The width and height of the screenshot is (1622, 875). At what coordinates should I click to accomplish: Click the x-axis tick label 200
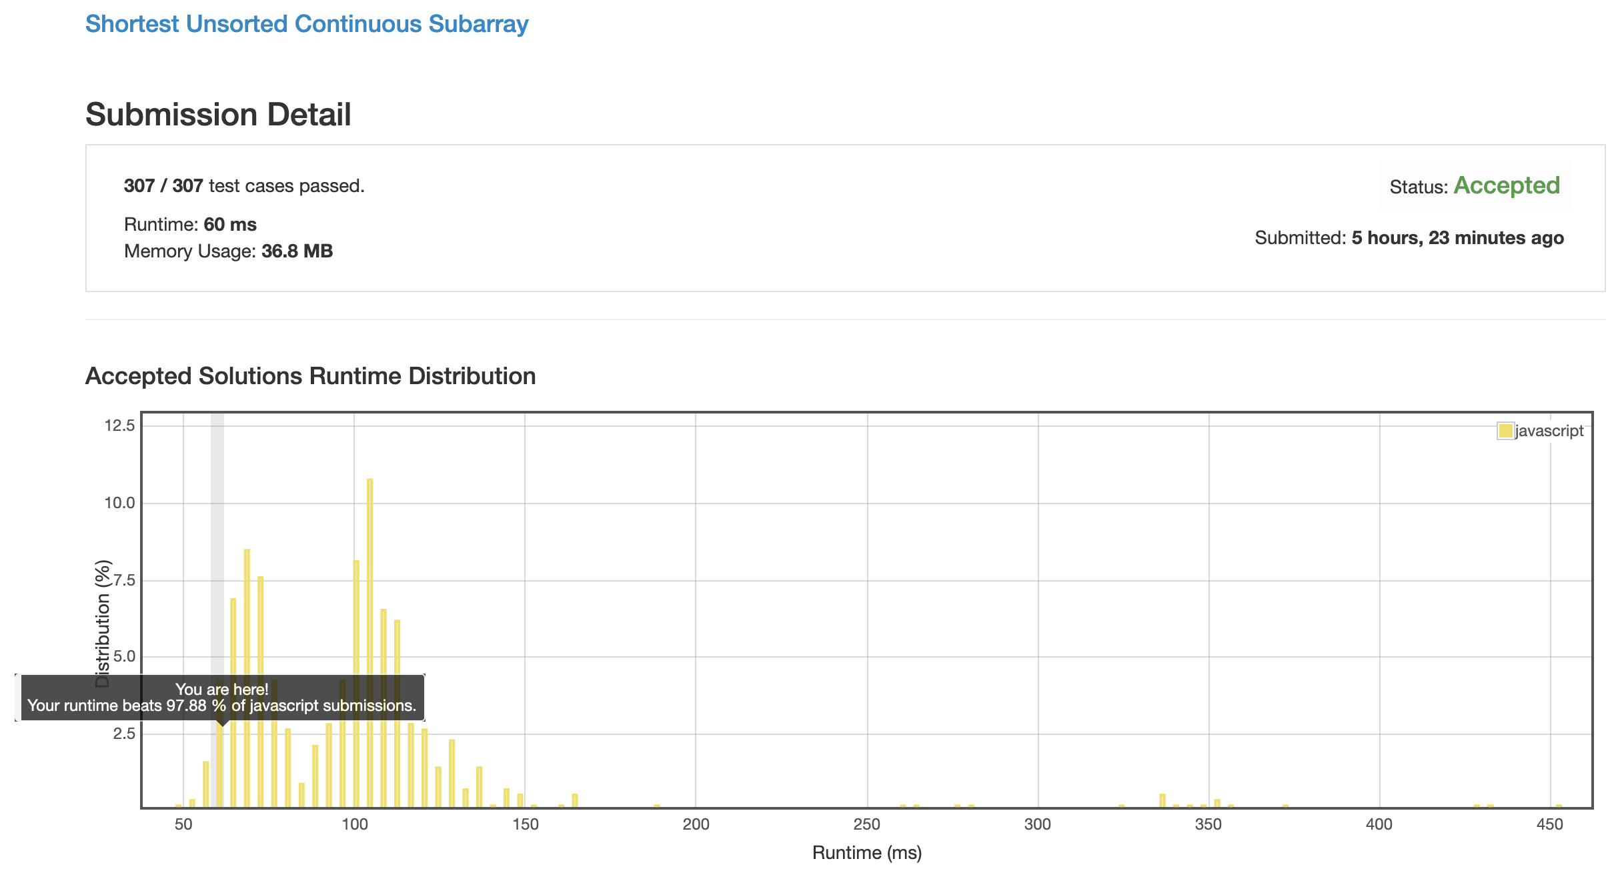696,824
